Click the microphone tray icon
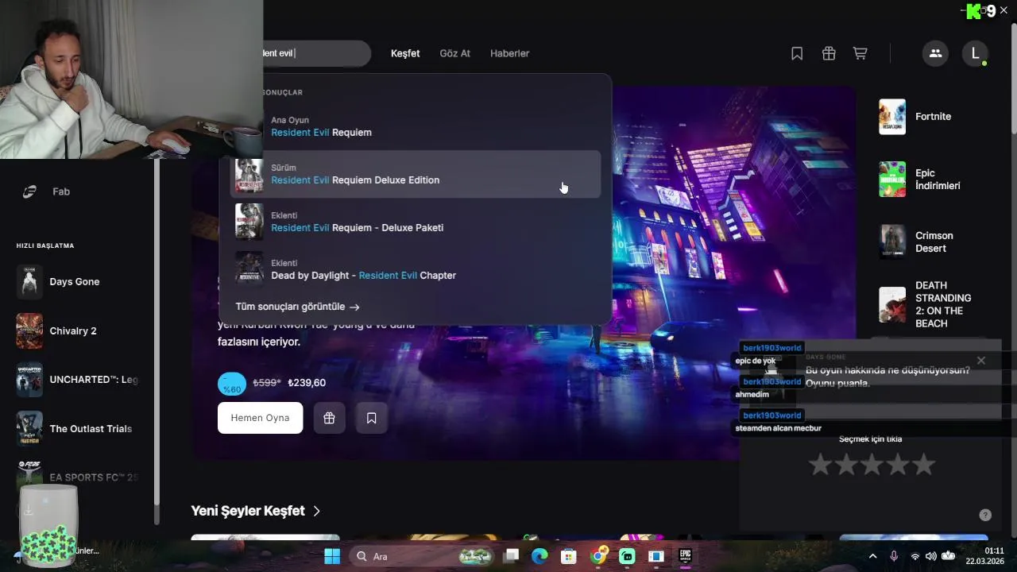Screen dimensions: 1017x572 click(895, 556)
